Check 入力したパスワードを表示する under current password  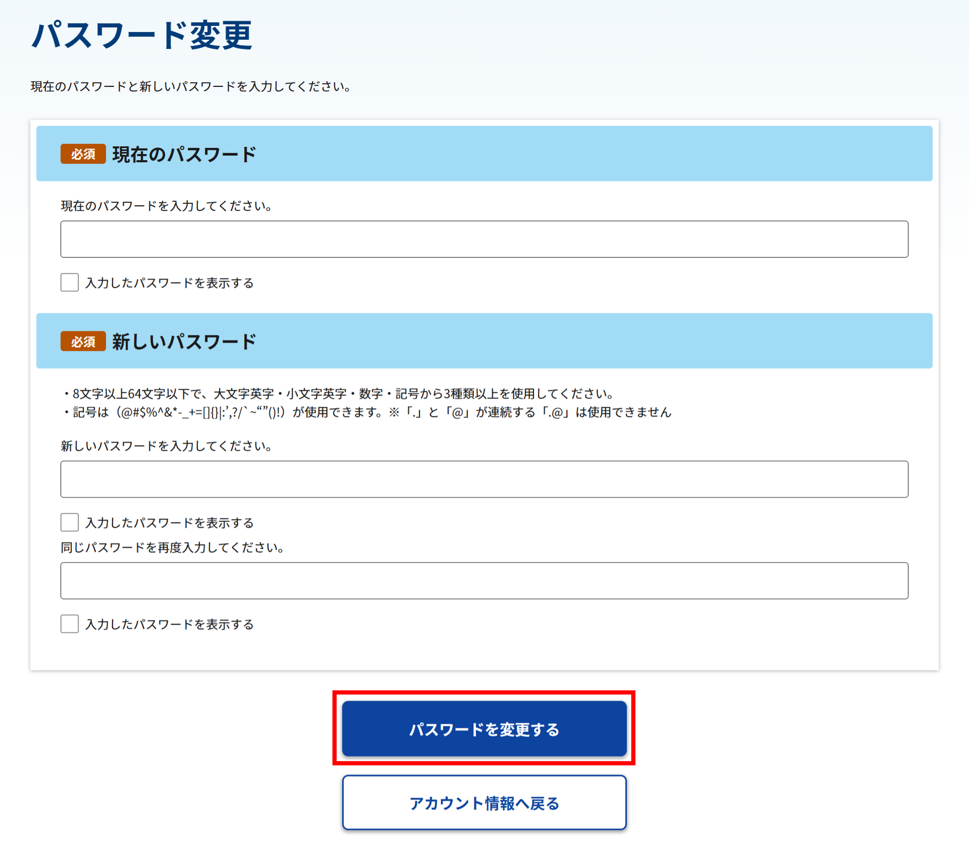[x=70, y=283]
